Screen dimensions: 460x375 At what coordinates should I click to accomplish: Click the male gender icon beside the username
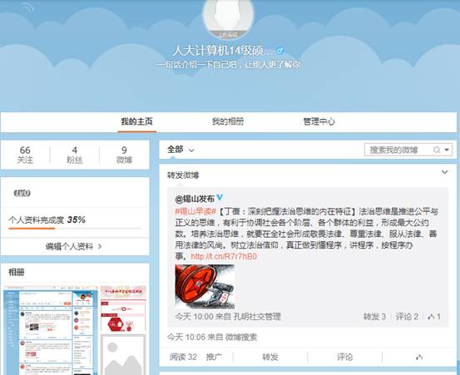(x=280, y=51)
